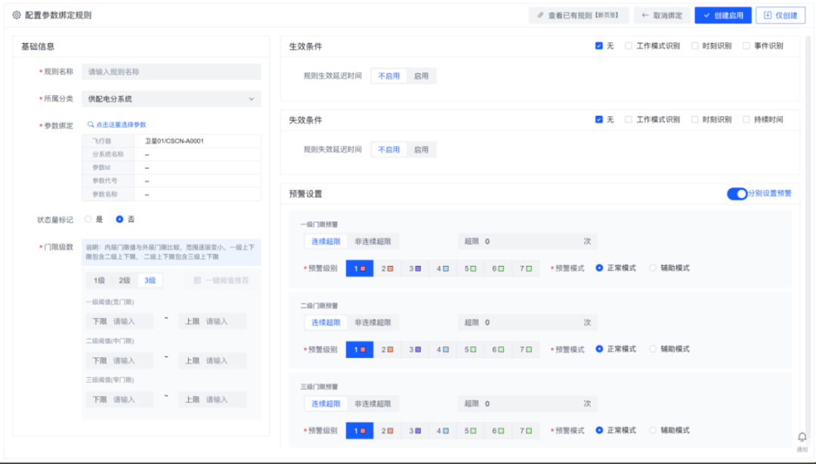Screen dimensions: 816x464
Task: Select 辅助模式 in 一级门限预警
Action: [x=653, y=268]
